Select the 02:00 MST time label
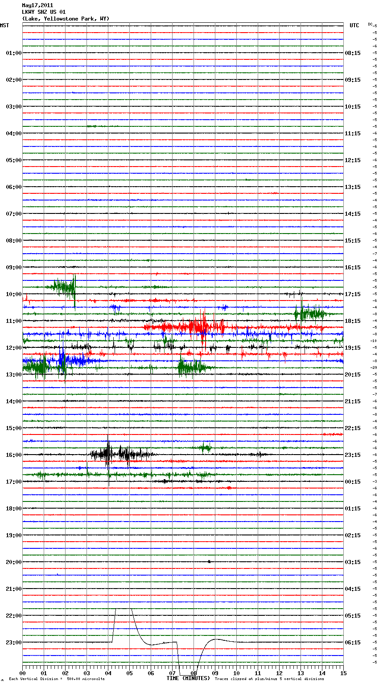The width and height of the screenshot is (379, 685). pos(13,80)
